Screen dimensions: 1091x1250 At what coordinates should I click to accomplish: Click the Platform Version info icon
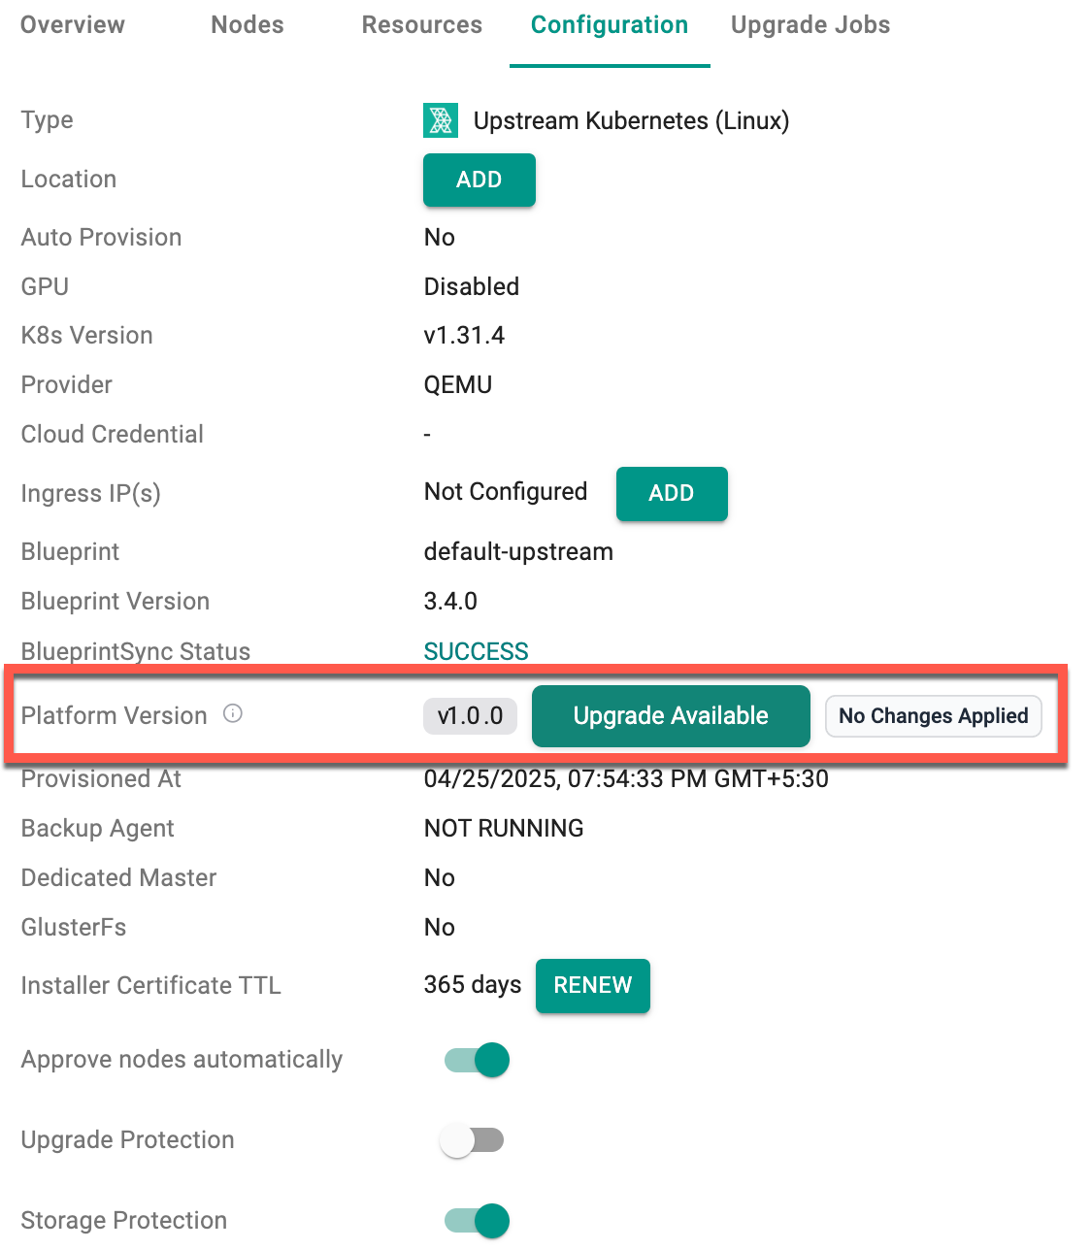233,714
